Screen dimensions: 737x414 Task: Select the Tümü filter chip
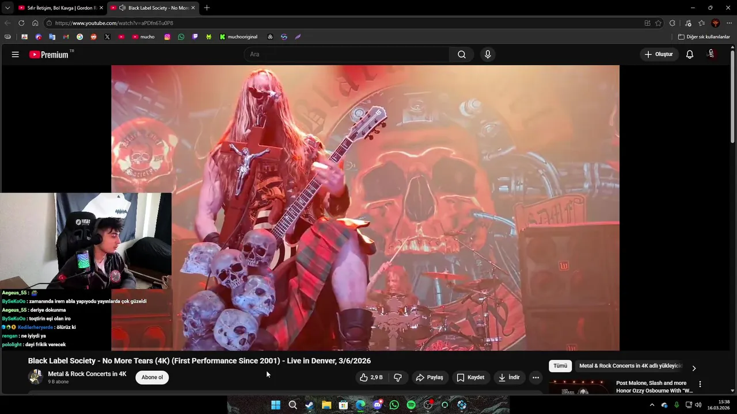560,366
